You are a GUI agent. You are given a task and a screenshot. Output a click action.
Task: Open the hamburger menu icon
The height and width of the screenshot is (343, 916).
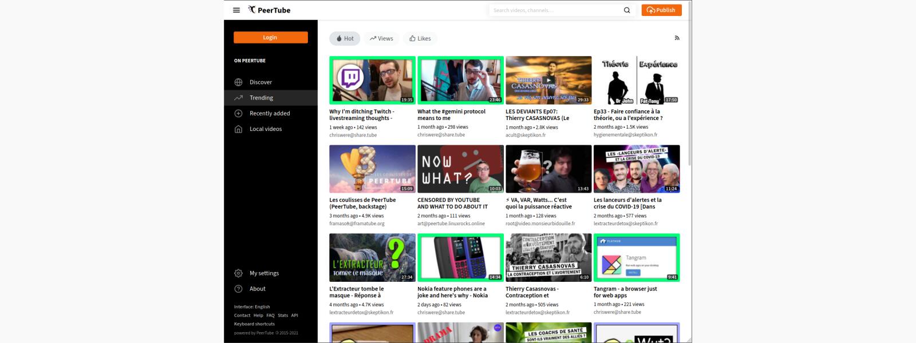click(x=236, y=10)
